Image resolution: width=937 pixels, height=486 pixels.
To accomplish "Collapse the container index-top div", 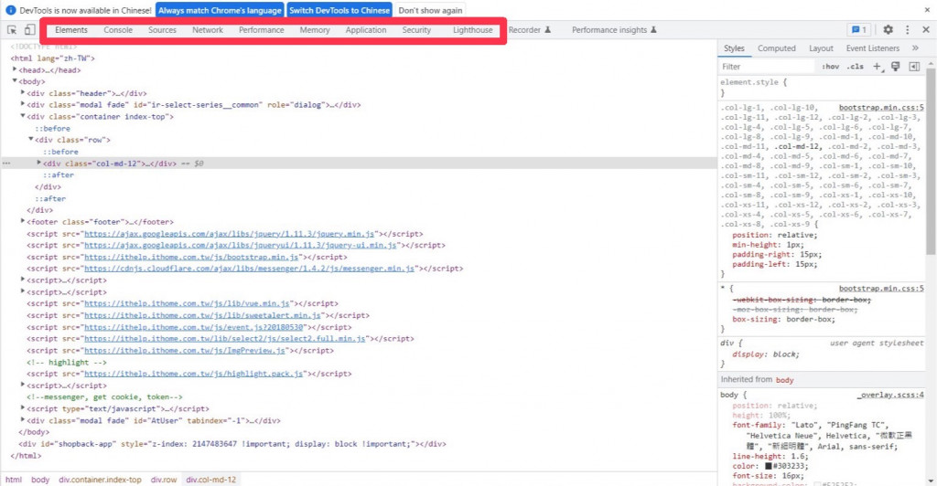I will coord(23,116).
